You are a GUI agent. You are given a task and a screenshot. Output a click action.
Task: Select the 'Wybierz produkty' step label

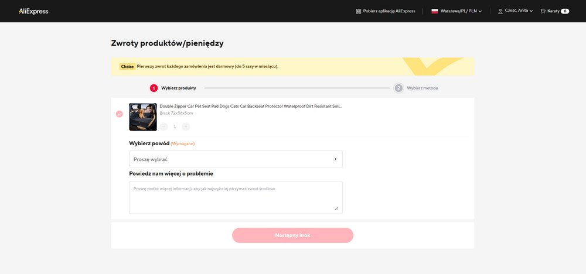point(179,88)
